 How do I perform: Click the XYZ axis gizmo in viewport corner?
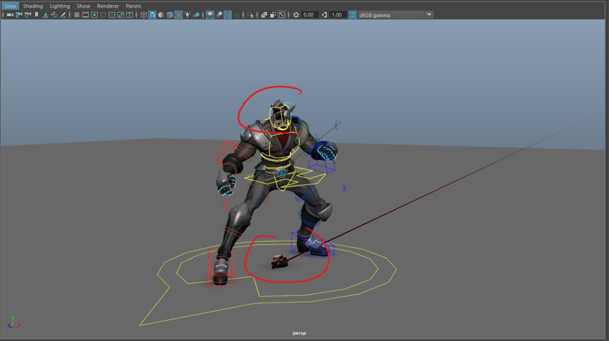pos(13,323)
